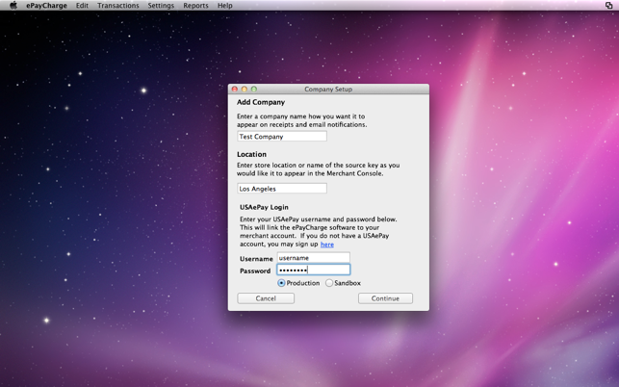619x387 pixels.
Task: Zoom the Company Setup window with green button
Action: coord(254,89)
